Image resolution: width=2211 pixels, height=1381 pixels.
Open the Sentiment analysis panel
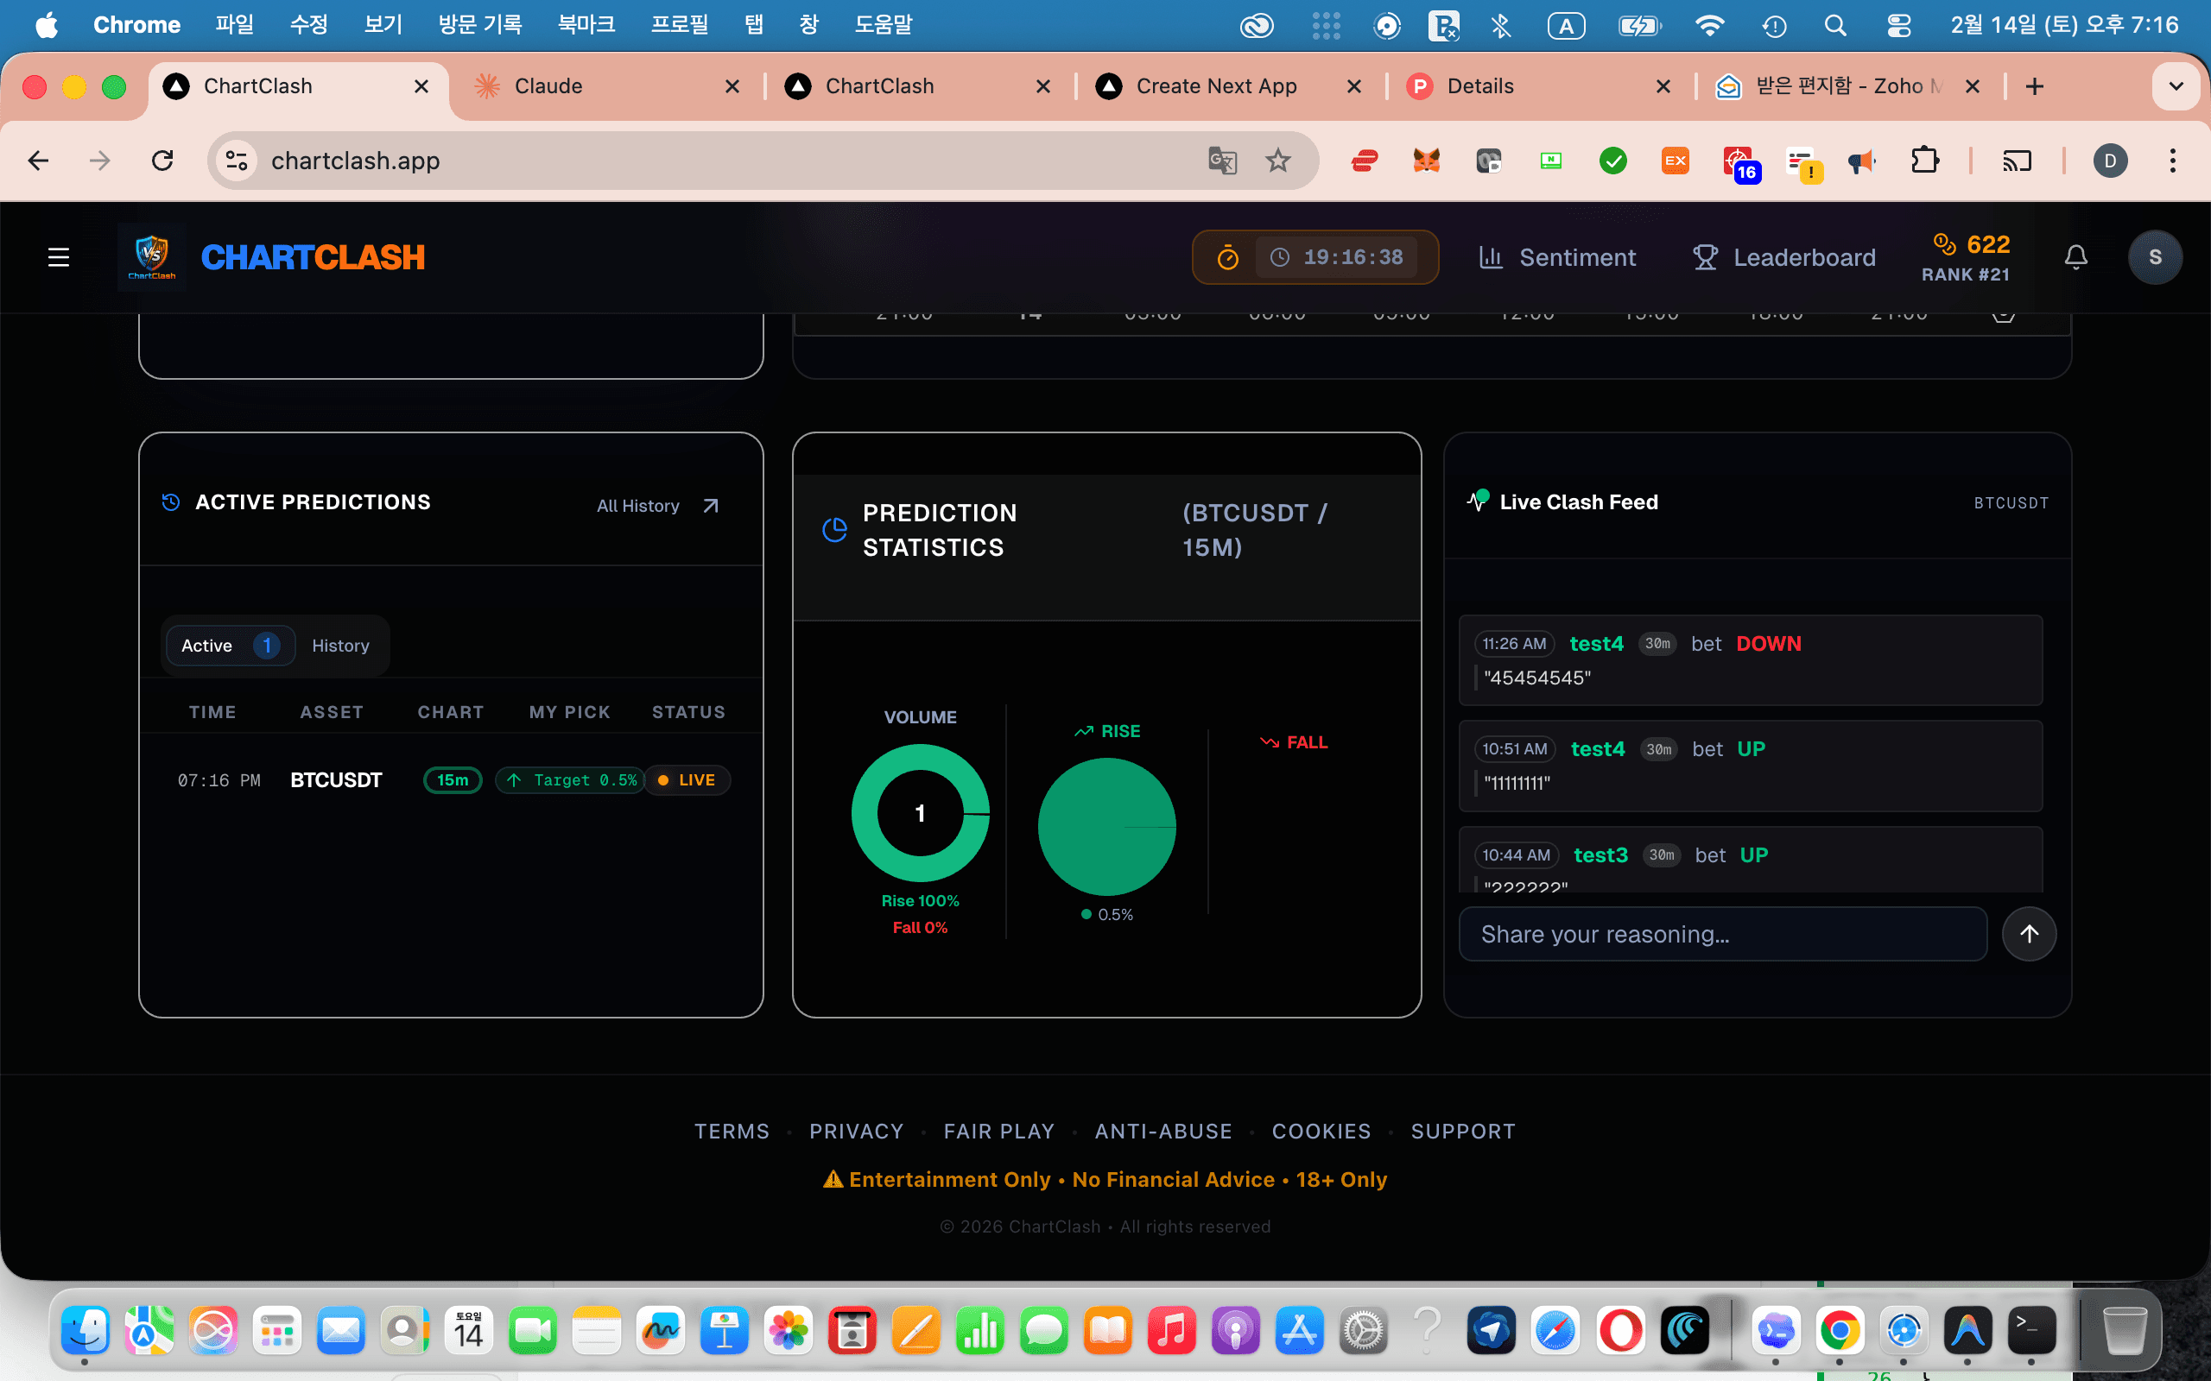(x=1558, y=256)
